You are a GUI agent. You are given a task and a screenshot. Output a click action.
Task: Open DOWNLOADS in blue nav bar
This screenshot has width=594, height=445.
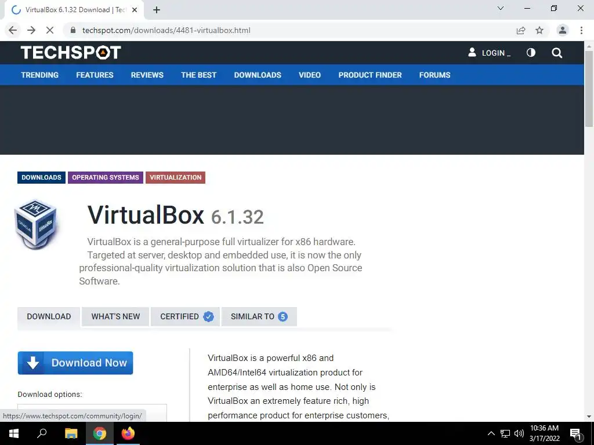(x=258, y=75)
